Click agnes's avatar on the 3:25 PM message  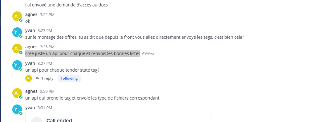[x=17, y=49]
